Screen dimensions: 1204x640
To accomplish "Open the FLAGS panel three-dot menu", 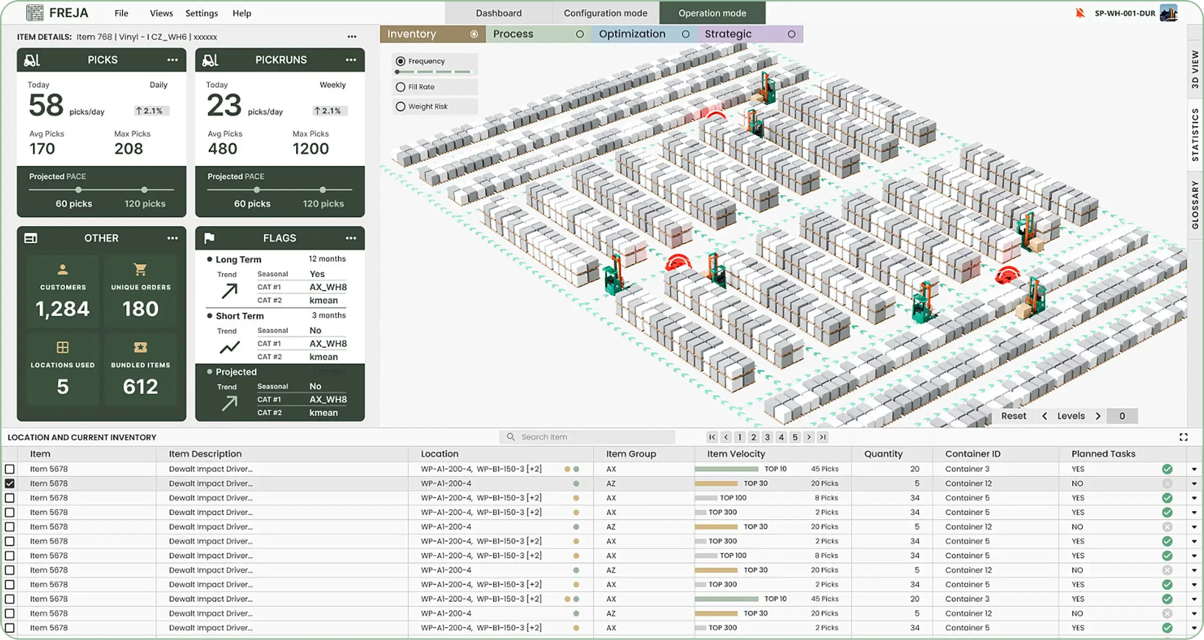I will tap(351, 238).
